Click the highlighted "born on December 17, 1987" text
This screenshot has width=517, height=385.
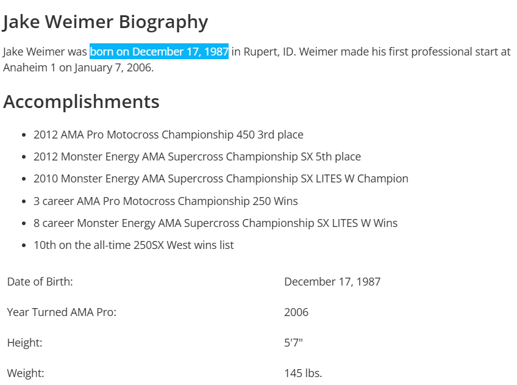coord(159,52)
